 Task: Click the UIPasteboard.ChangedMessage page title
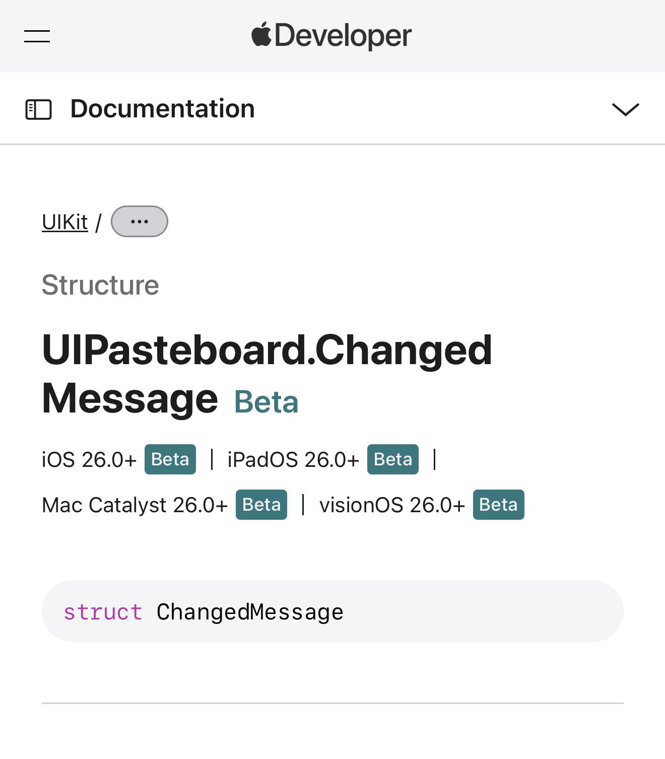(x=267, y=374)
